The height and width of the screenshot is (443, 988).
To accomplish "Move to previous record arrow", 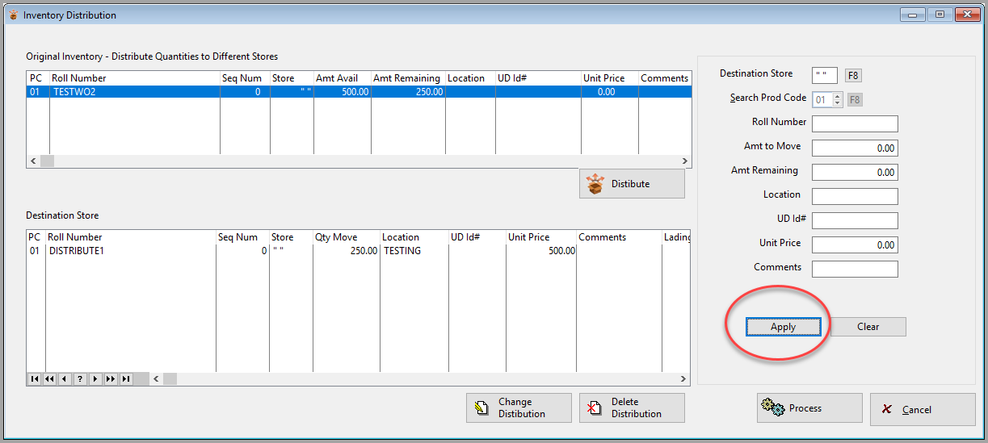I will tap(65, 378).
